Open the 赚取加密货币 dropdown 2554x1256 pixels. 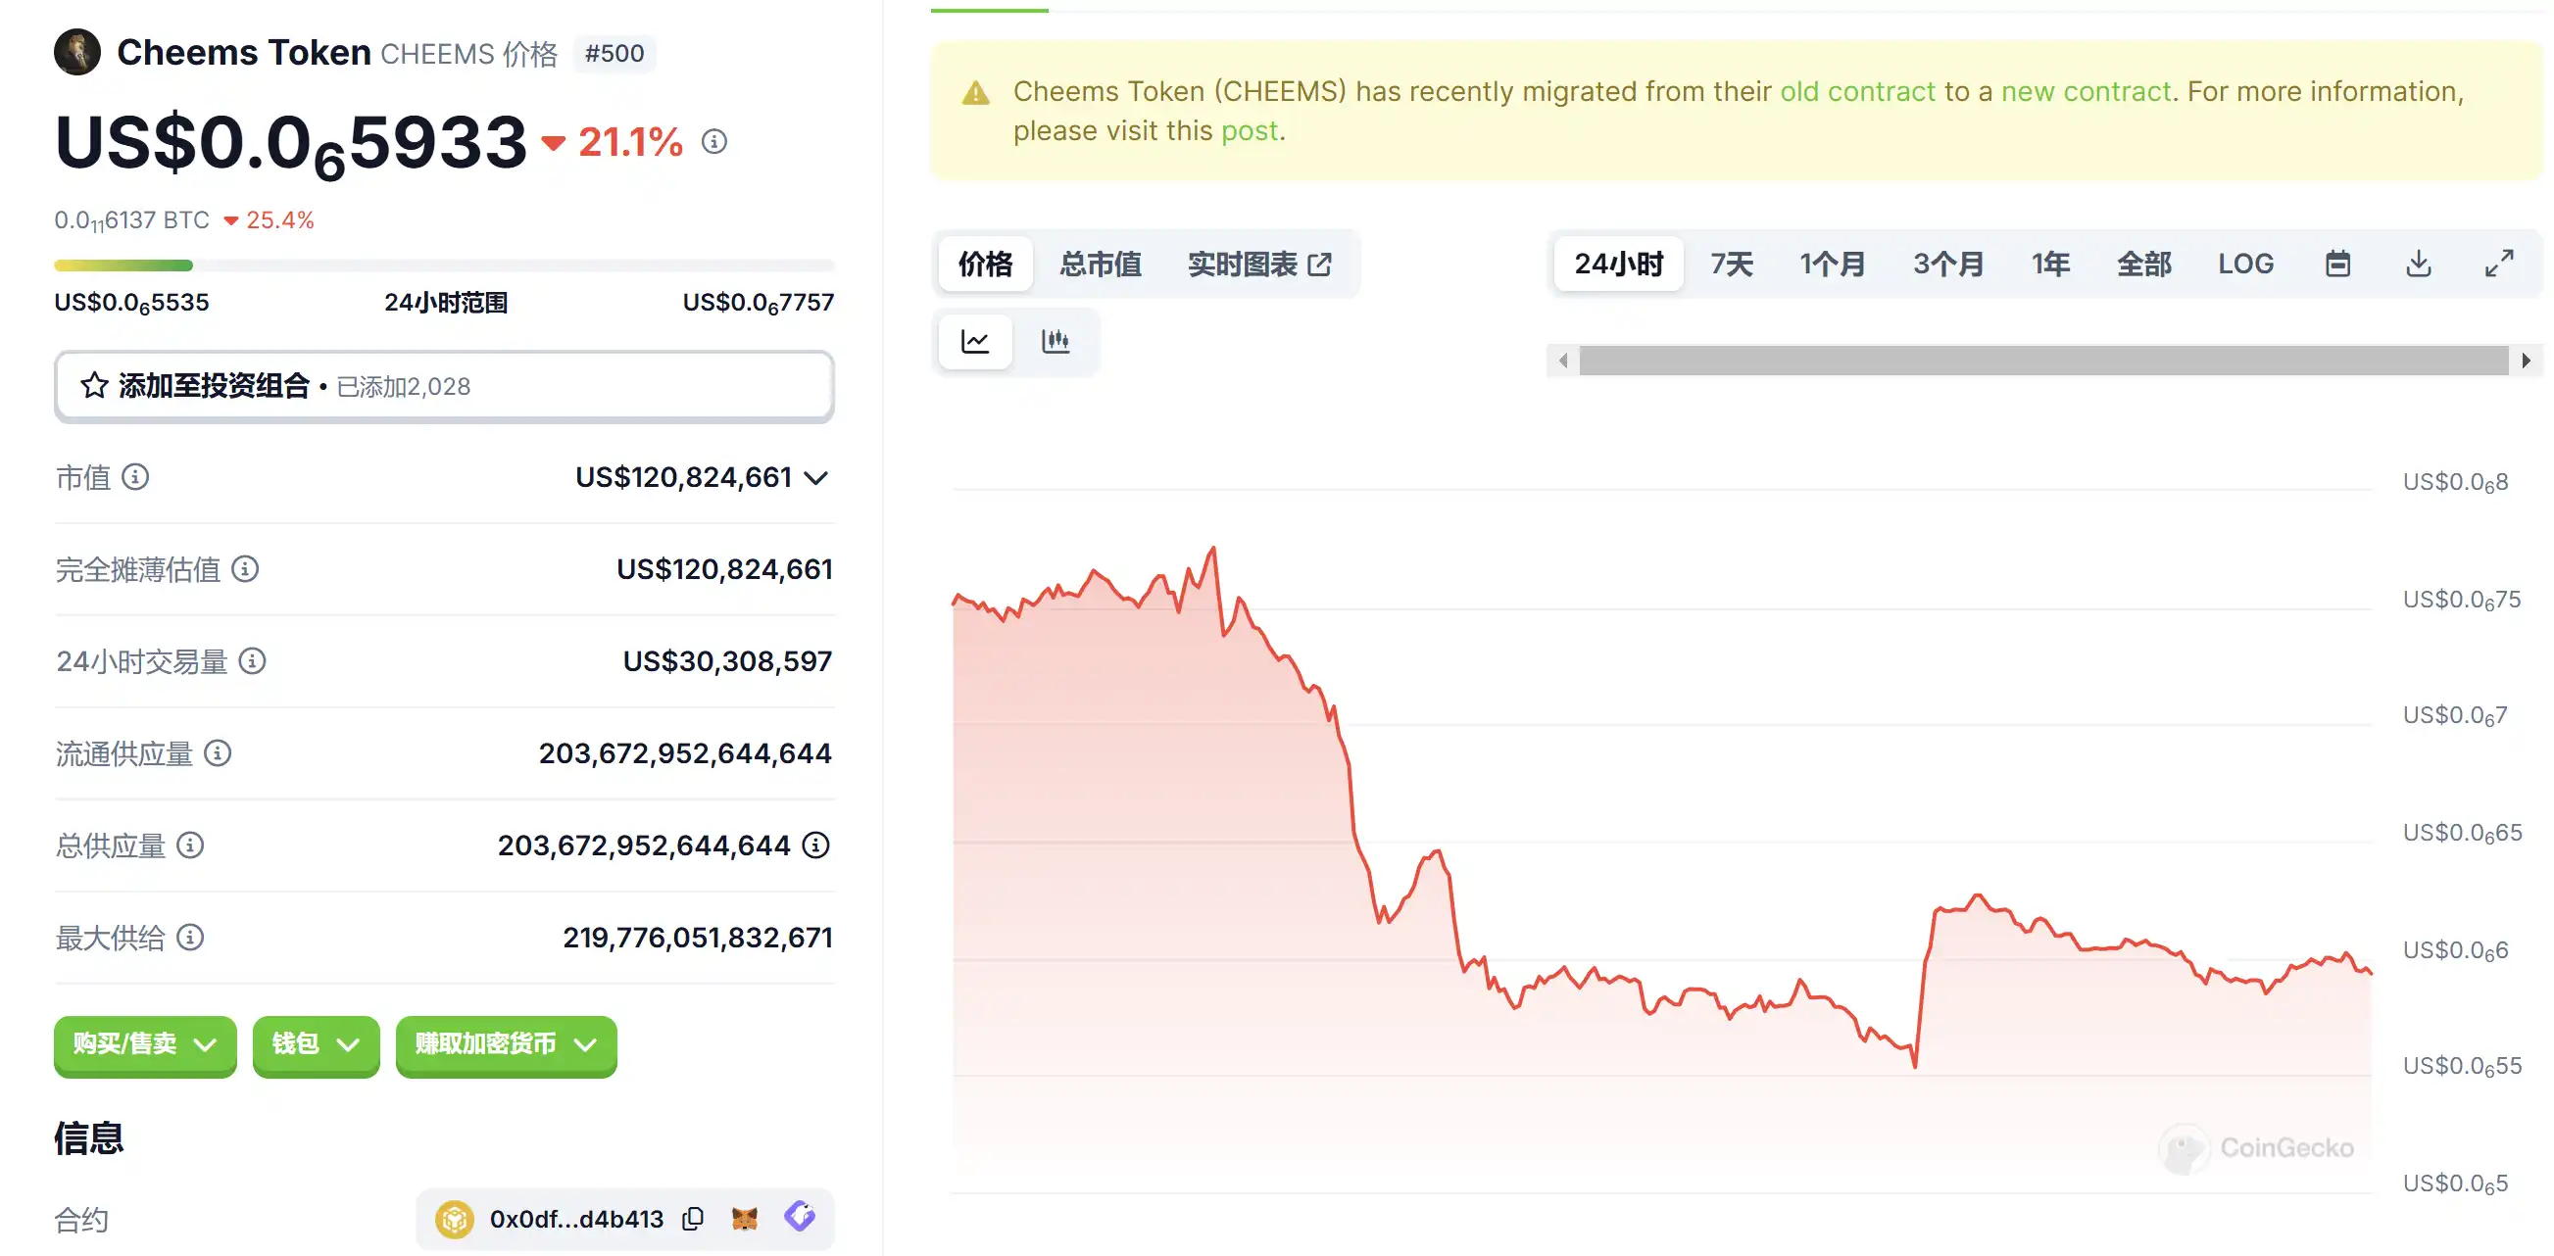[x=506, y=1043]
